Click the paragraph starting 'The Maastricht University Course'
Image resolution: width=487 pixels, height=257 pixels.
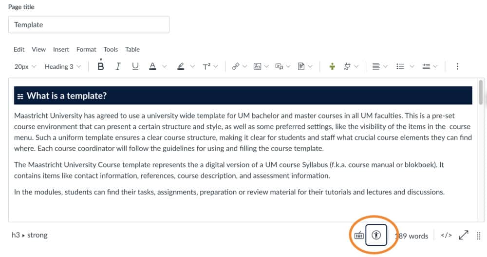pyautogui.click(x=229, y=170)
